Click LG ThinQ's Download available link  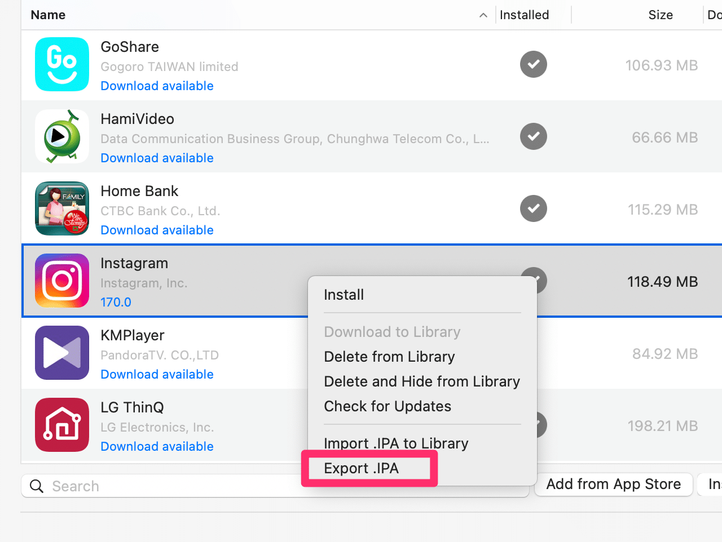(x=157, y=446)
